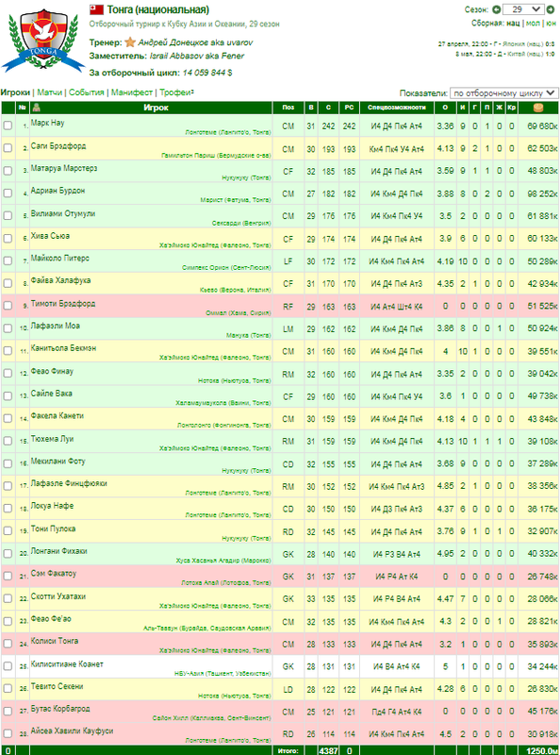Sort table by Игрок column header

tap(156, 108)
